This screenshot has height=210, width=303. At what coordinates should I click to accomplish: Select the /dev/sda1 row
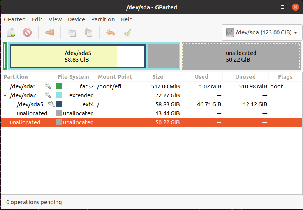151,86
